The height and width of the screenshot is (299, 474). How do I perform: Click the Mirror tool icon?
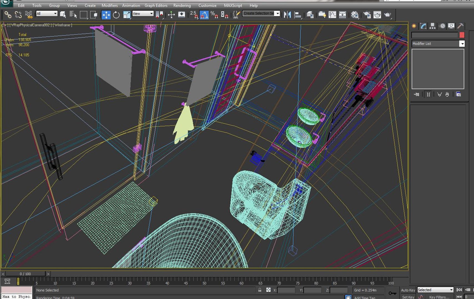287,15
